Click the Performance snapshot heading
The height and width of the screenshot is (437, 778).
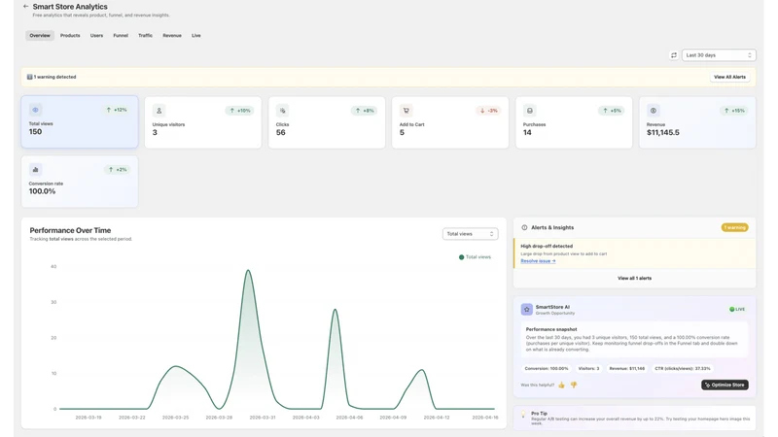(x=551, y=329)
